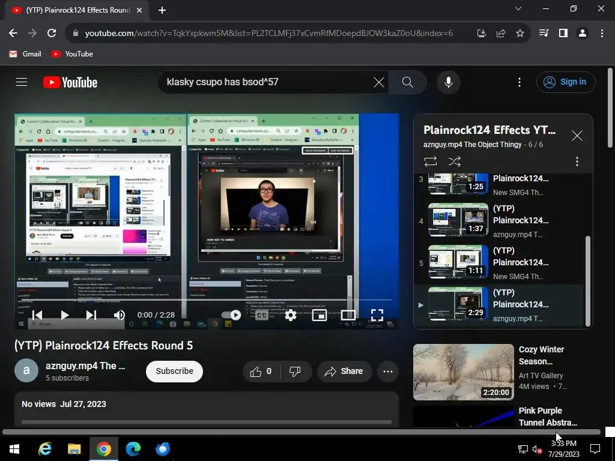Click the address bar URL
615x461 pixels.
[x=268, y=34]
